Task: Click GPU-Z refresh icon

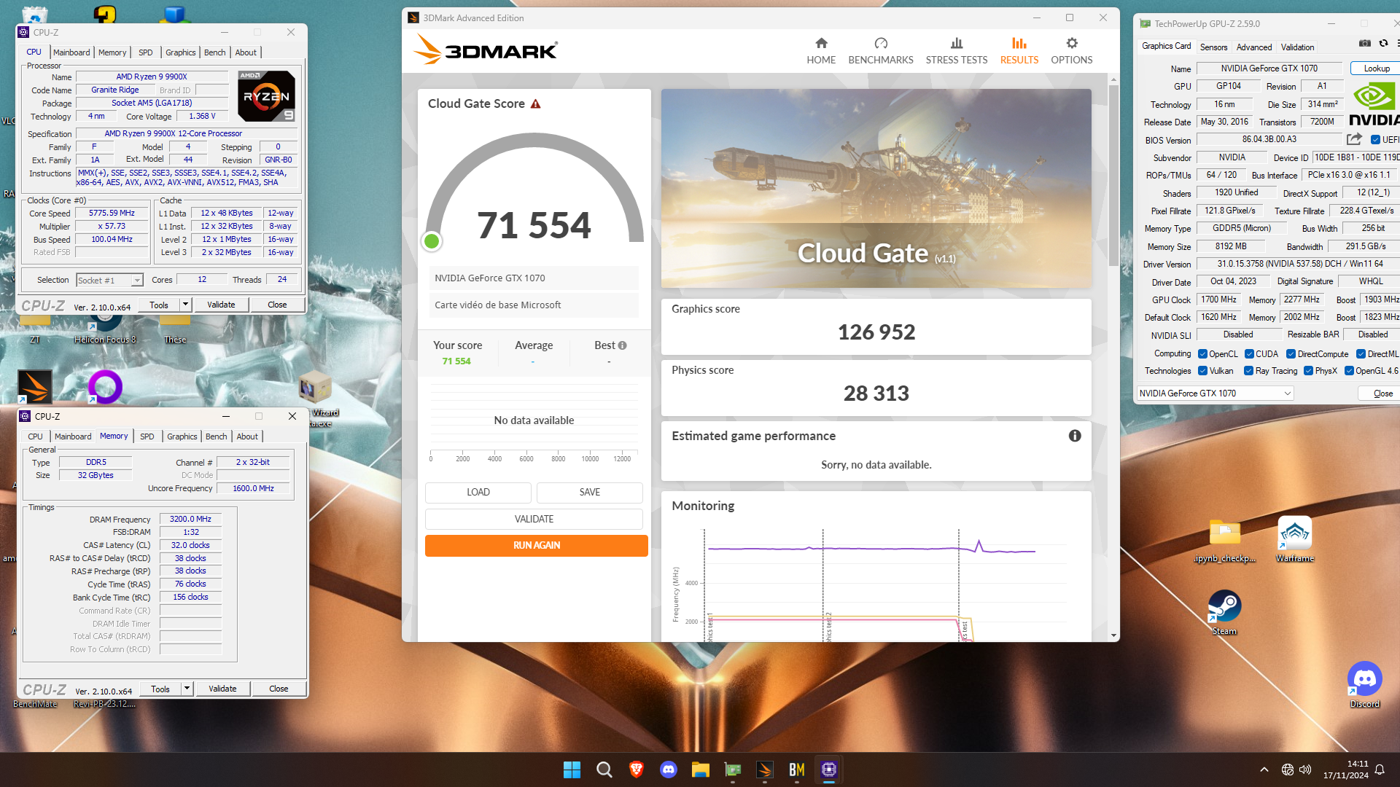Action: tap(1383, 43)
